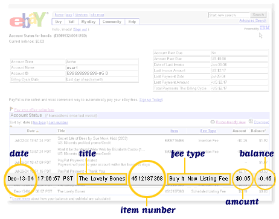Click the Download document icon
The image size is (279, 219).
coord(251,122)
